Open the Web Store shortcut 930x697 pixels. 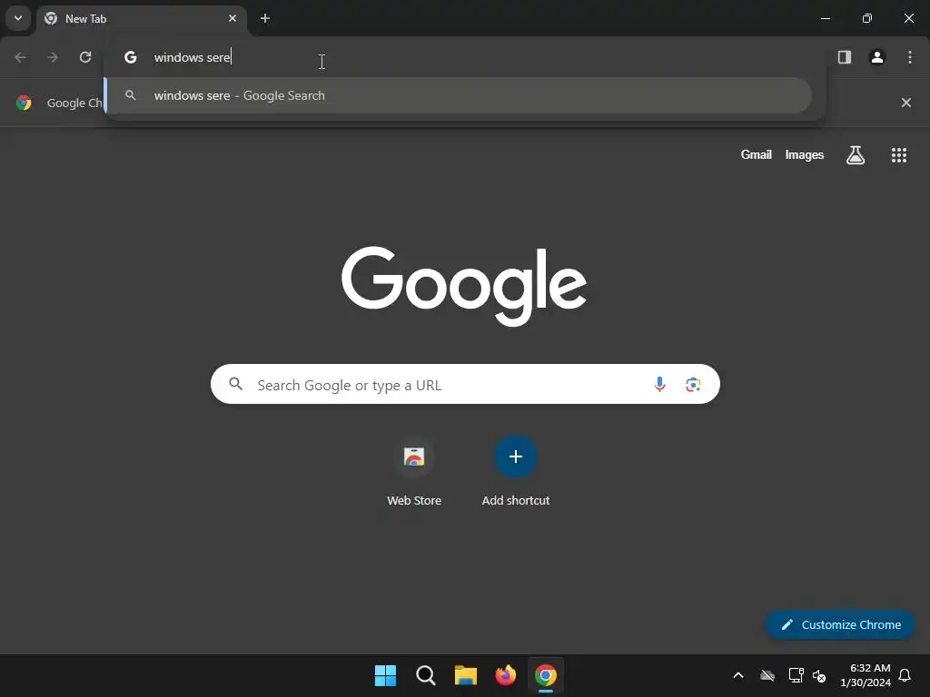point(414,472)
